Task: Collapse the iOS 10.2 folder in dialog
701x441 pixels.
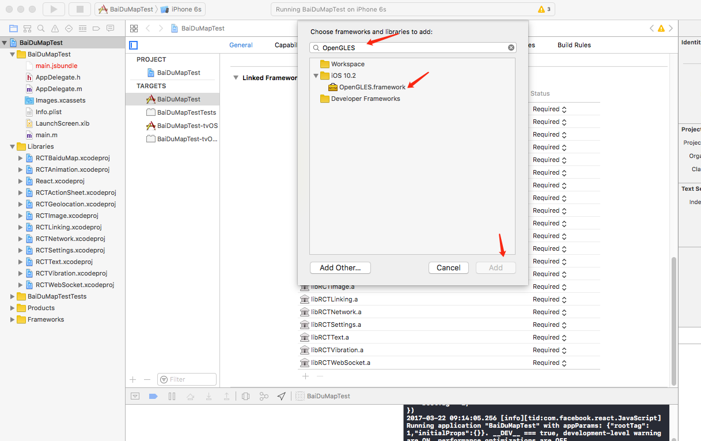Action: pyautogui.click(x=316, y=76)
